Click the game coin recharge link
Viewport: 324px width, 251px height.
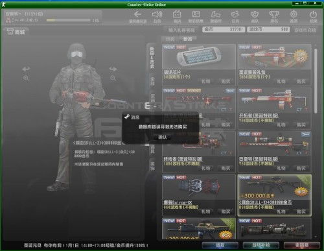[305, 30]
